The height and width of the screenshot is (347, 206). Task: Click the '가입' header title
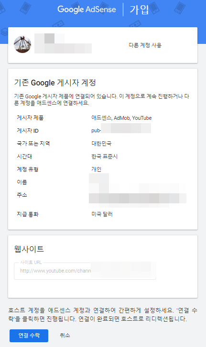tap(139, 10)
